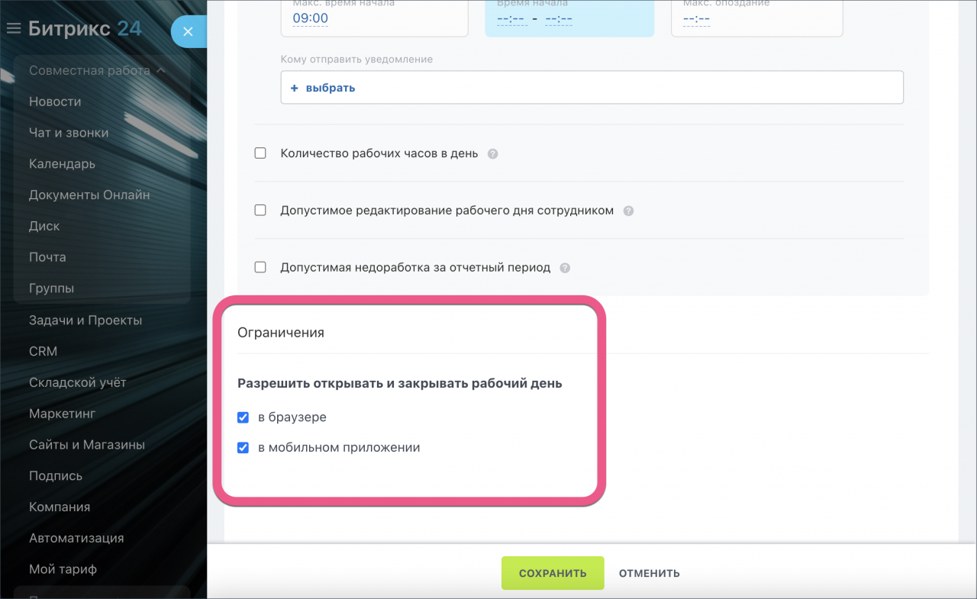Open the hamburger menu icon beside Битрикс 24
Viewport: 977px width, 599px height.
(13, 29)
